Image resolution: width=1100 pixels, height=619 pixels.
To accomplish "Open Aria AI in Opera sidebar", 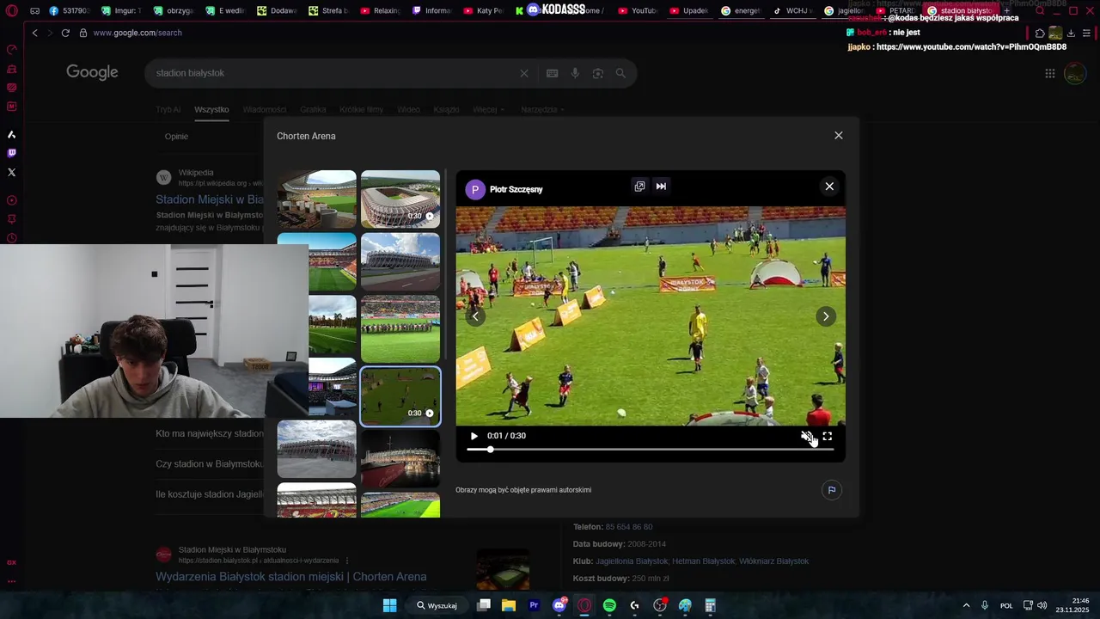I will coord(11,134).
